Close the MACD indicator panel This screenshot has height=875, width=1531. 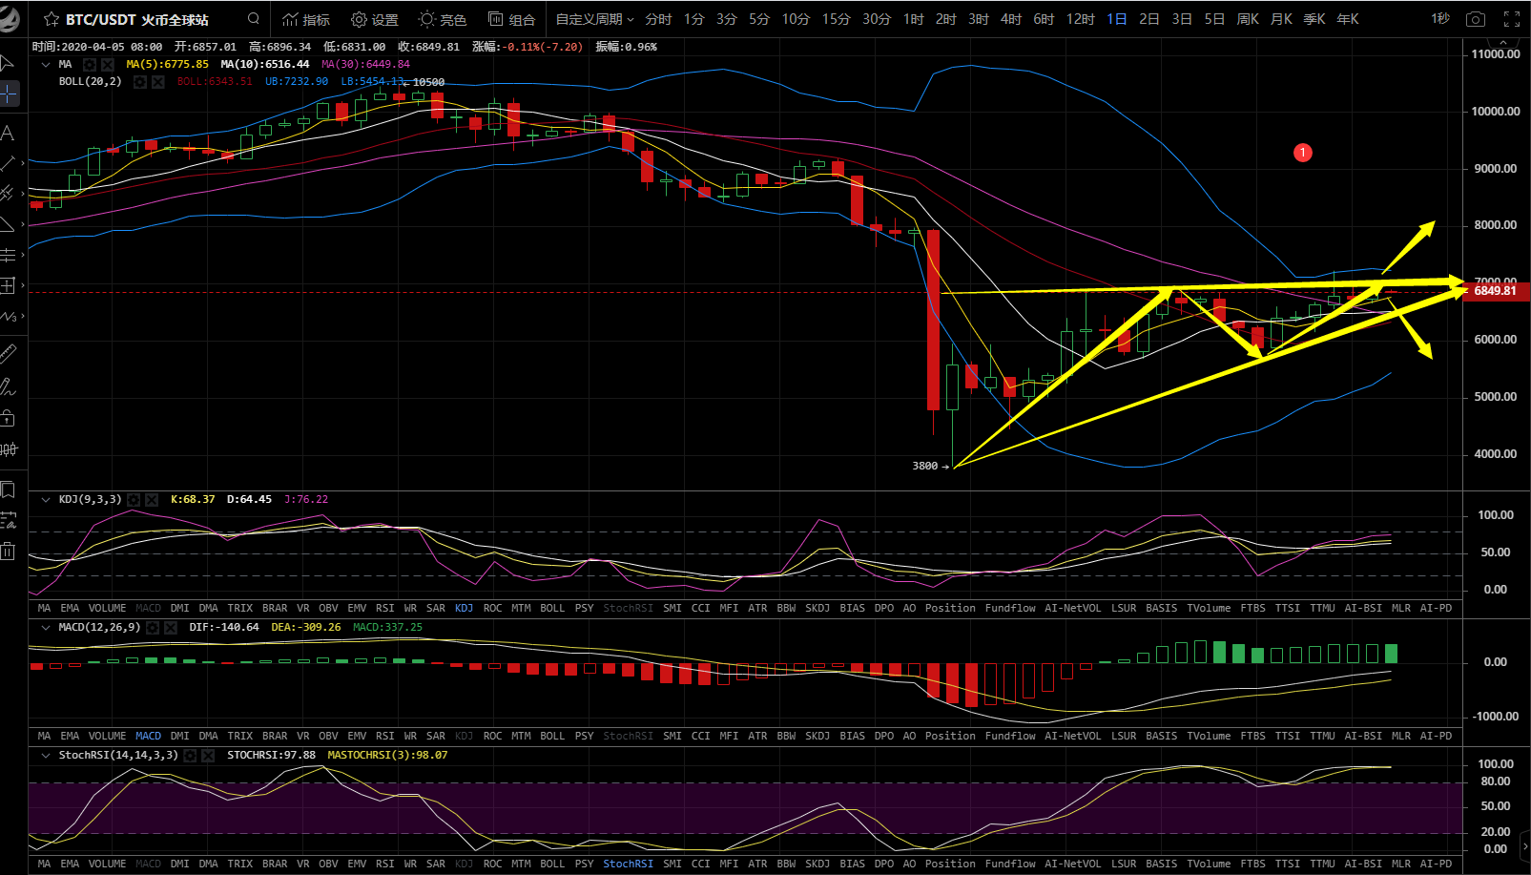pyautogui.click(x=171, y=628)
